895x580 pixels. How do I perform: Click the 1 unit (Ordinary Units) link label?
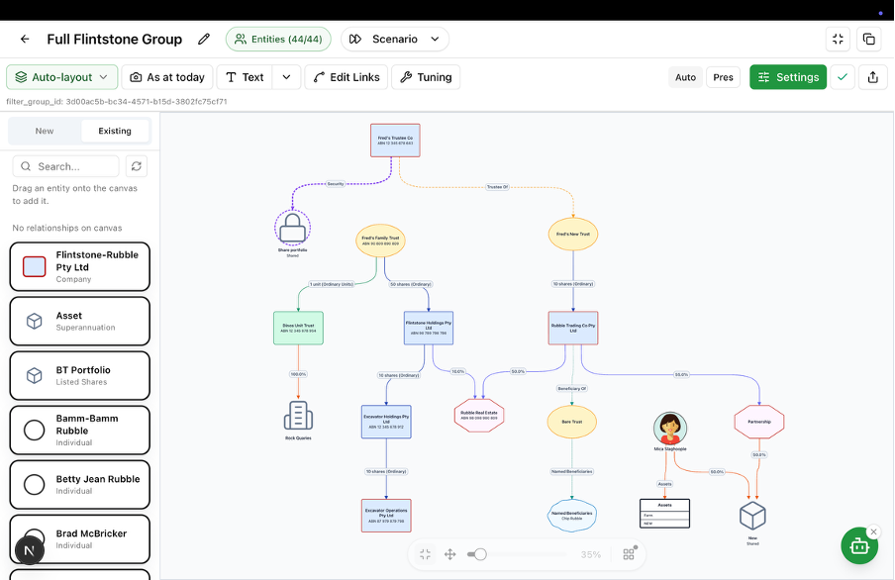pyautogui.click(x=332, y=284)
